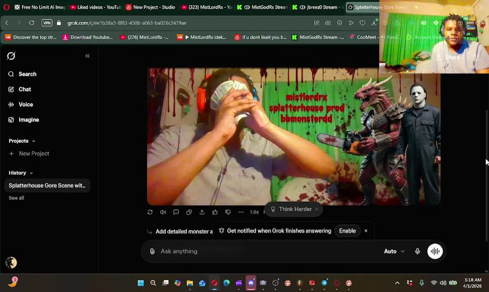
Task: Open File Explorer from taskbar
Action: (x=190, y=283)
